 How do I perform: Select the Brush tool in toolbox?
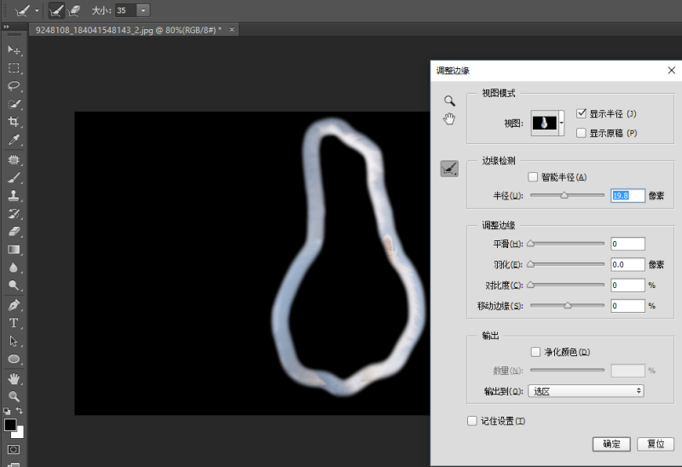tap(14, 177)
